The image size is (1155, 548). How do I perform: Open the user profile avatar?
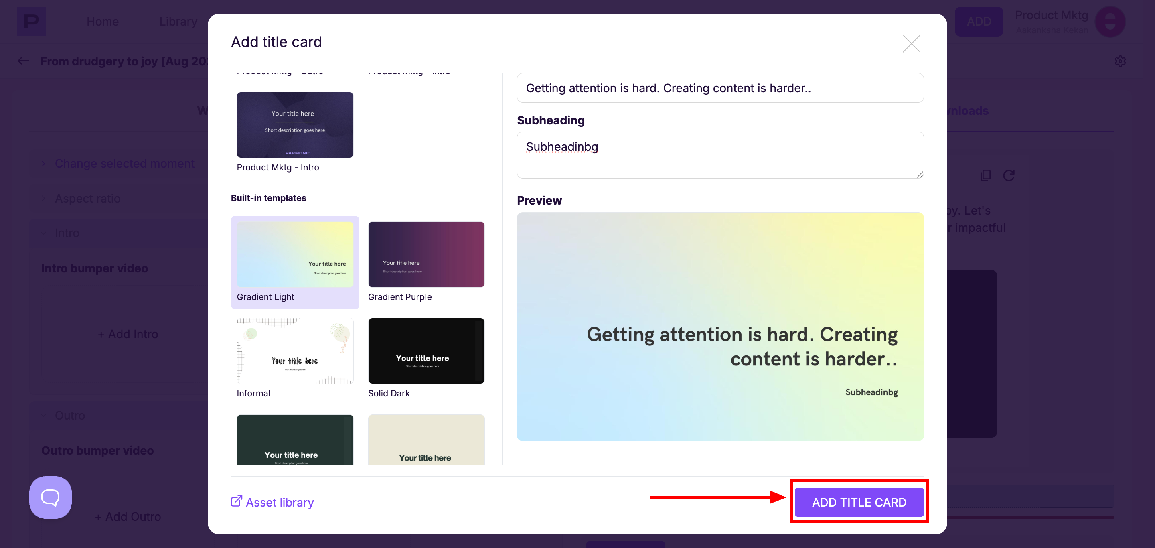[1110, 22]
